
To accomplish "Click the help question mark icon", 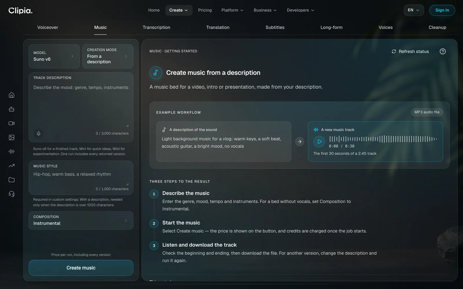I will tap(442, 51).
